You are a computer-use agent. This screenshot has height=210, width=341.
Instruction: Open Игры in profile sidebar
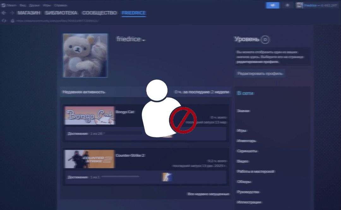pos(242,130)
